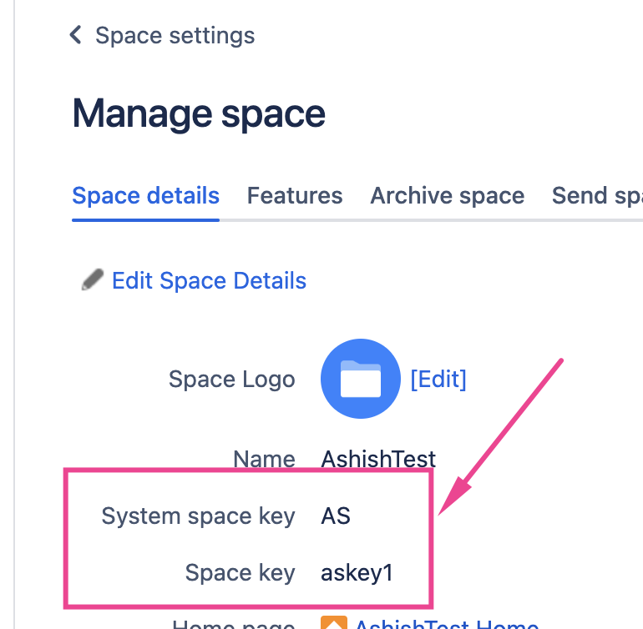Click the pencil icon beside Edit Space Details
Screen dimensions: 643x629
tap(92, 279)
